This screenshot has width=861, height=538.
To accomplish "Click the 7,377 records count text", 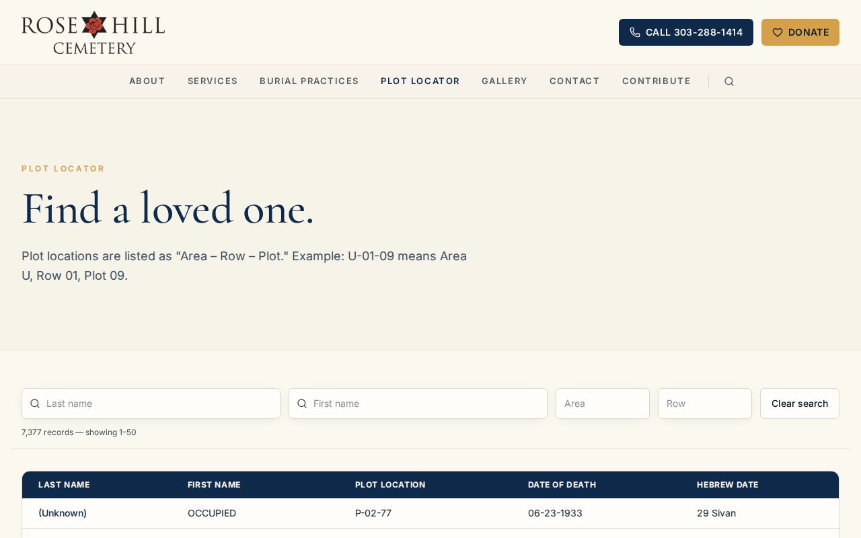I will point(79,432).
